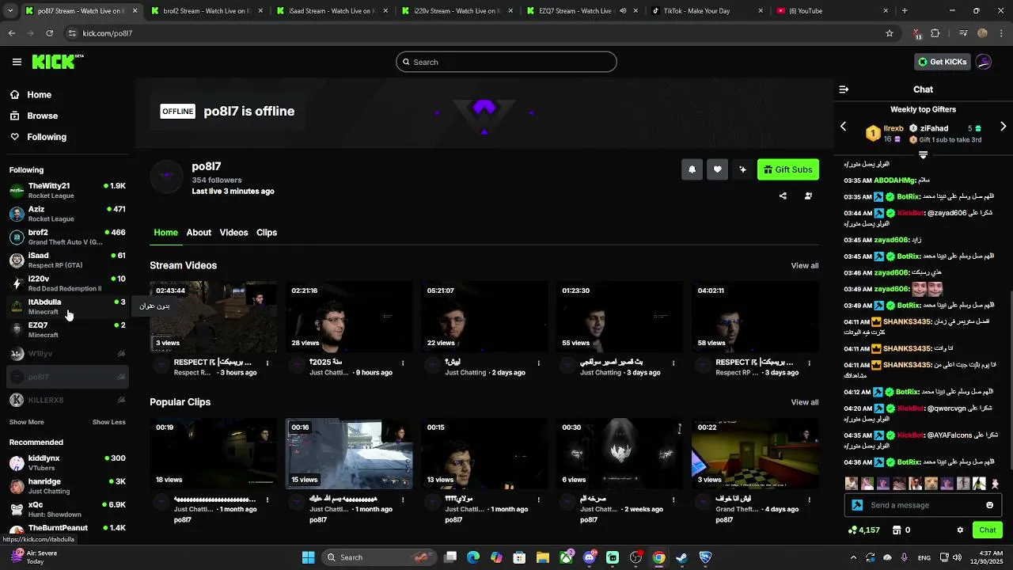This screenshot has width=1013, height=570.
Task: Open options menu for the 00:30 clip
Action: [x=673, y=500]
